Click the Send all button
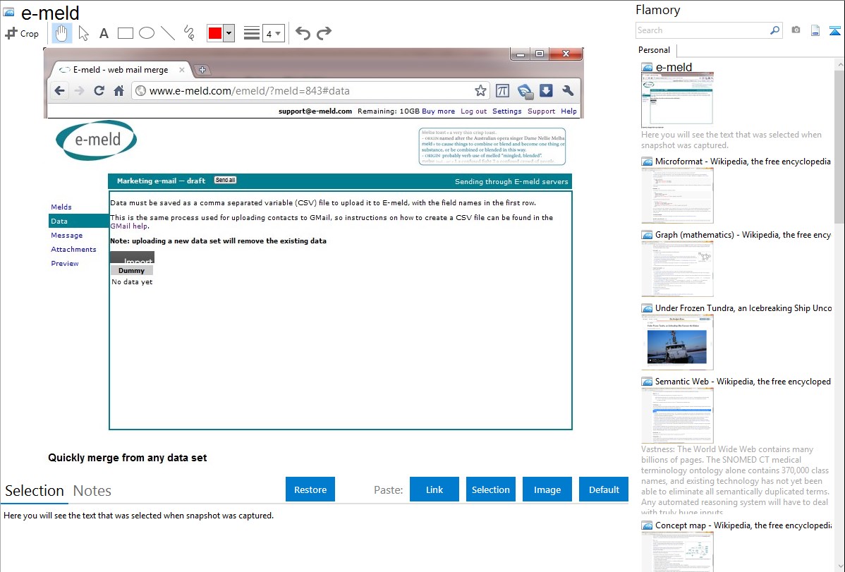 [x=225, y=180]
